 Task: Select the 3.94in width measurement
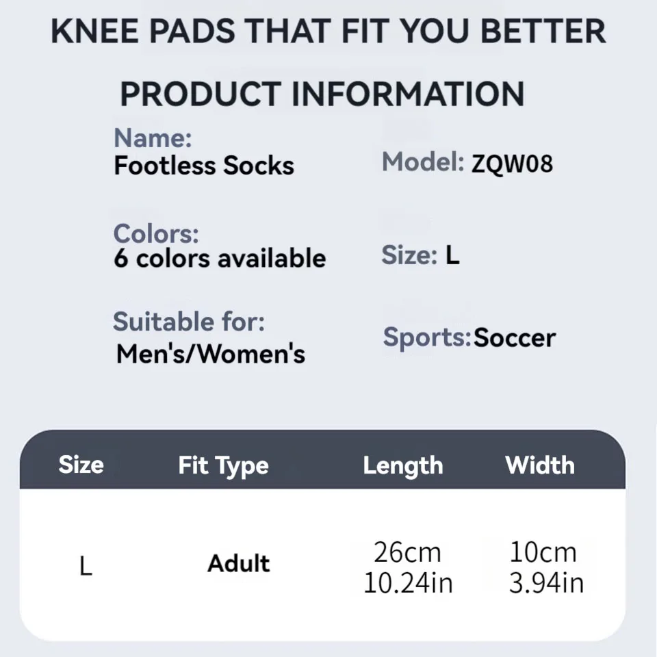[546, 583]
